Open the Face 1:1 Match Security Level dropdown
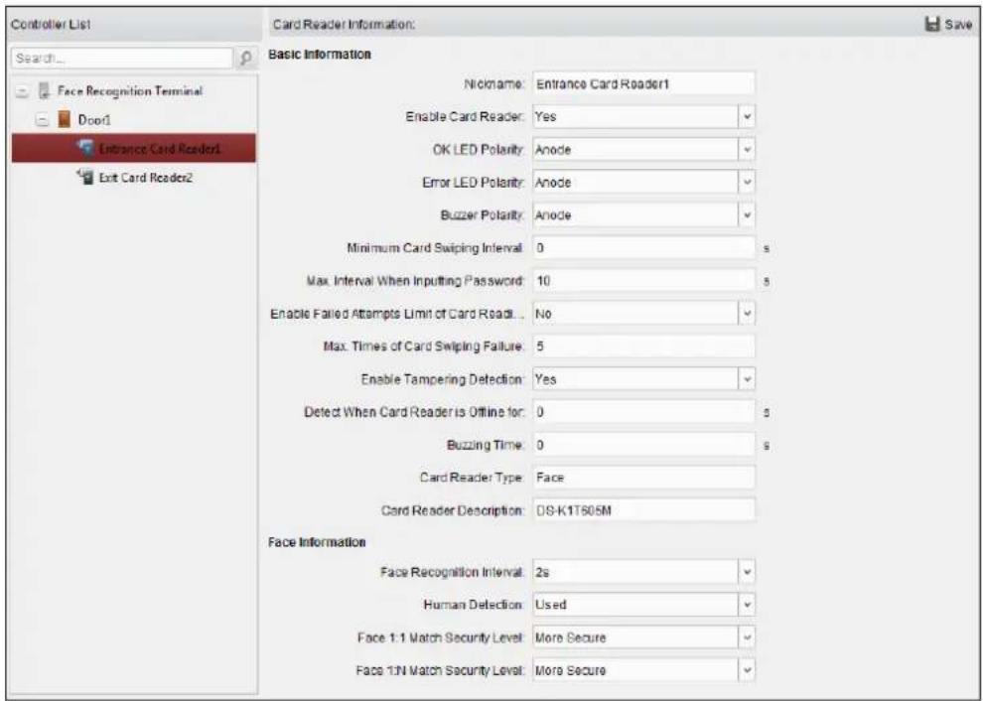This screenshot has width=983, height=701. [746, 637]
